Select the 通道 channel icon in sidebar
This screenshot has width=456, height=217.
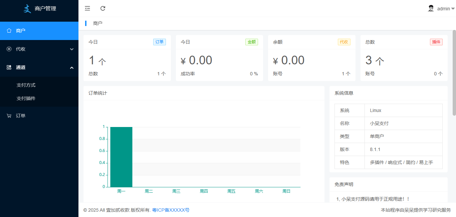(9, 67)
